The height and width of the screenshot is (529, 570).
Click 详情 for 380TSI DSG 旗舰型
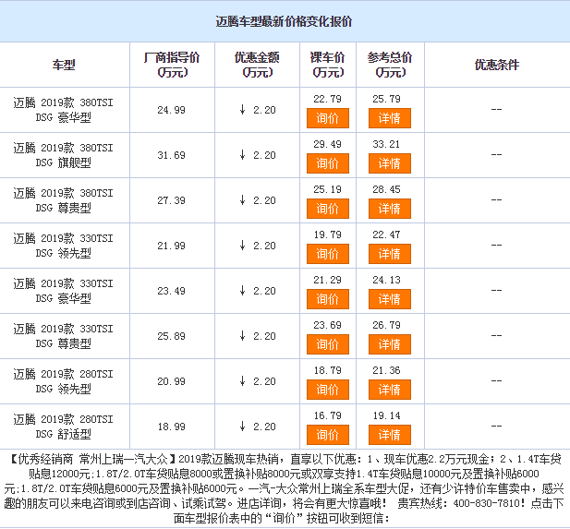[389, 163]
